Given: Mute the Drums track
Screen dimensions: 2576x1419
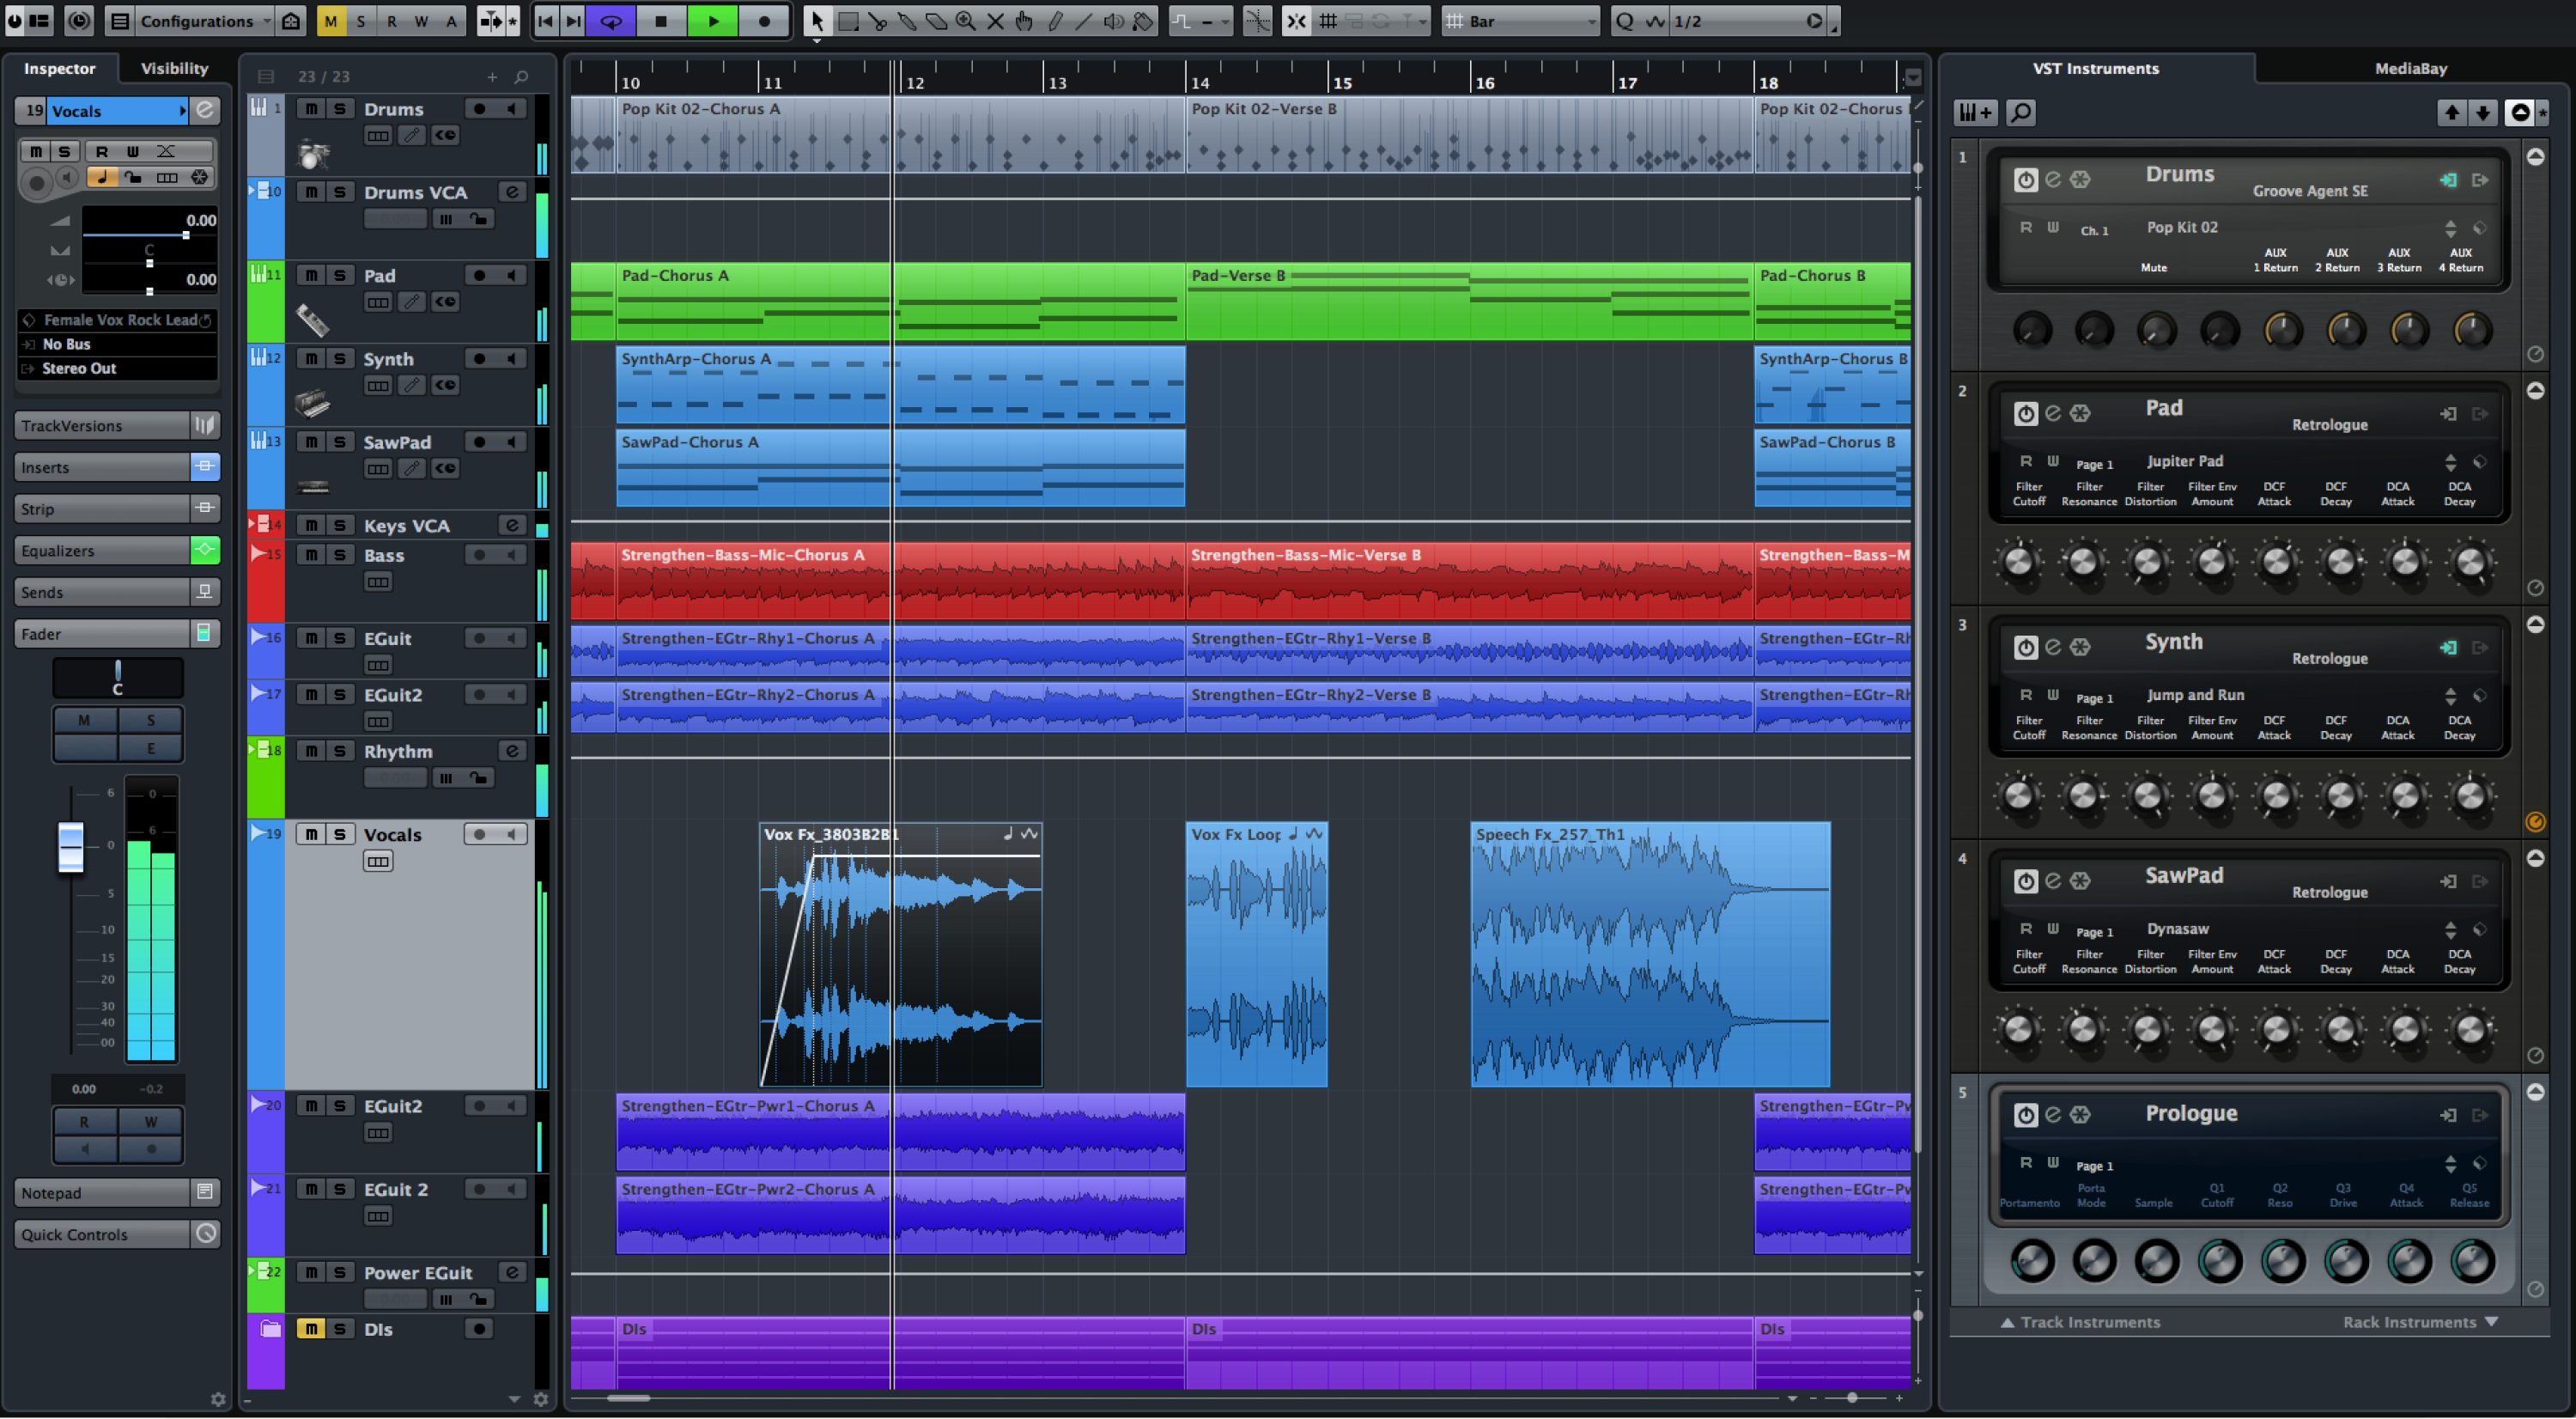Looking at the screenshot, I should click(311, 109).
